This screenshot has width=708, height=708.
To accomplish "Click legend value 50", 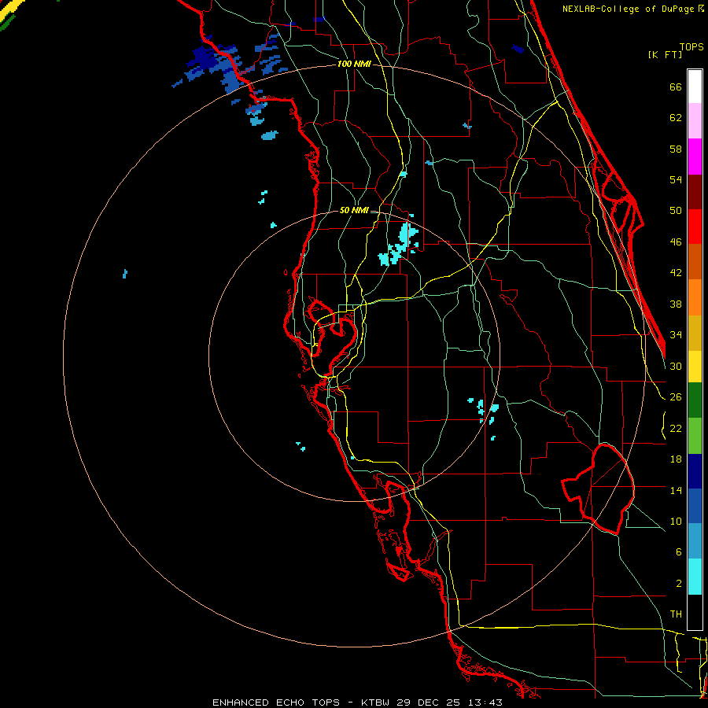I will point(676,210).
